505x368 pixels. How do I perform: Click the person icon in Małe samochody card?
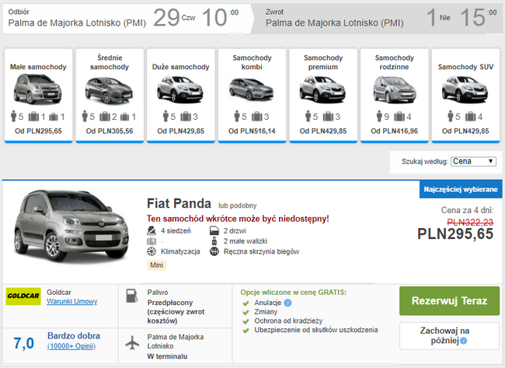pos(13,116)
